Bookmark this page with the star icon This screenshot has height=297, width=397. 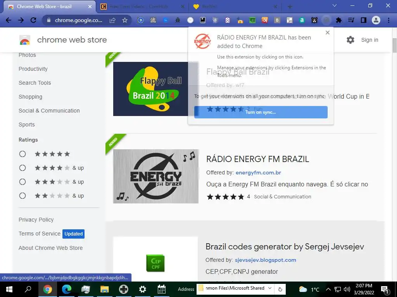[x=125, y=20]
